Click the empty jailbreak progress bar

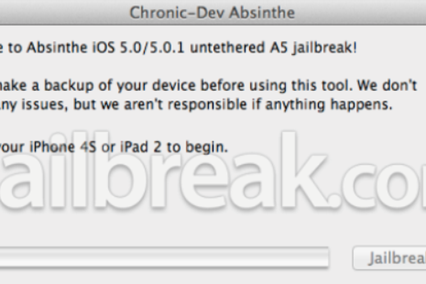point(164,257)
